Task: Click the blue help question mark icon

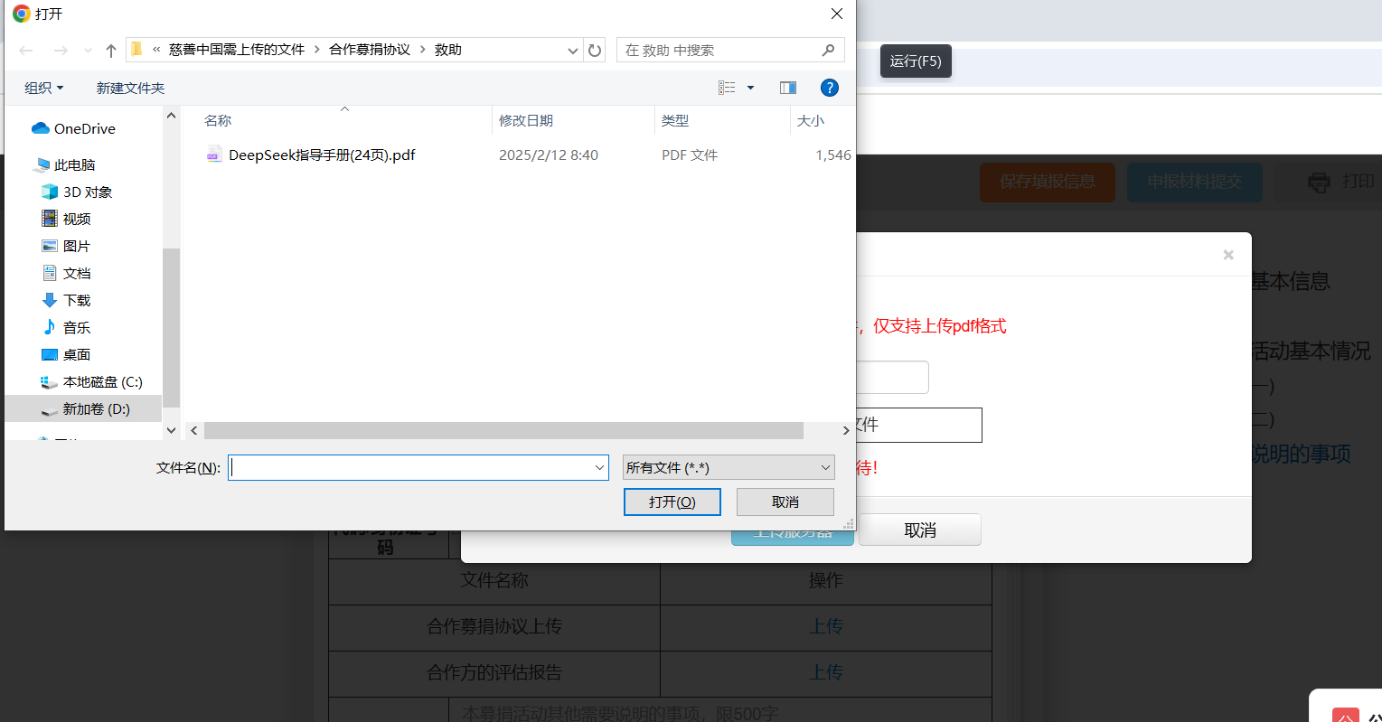Action: click(829, 88)
